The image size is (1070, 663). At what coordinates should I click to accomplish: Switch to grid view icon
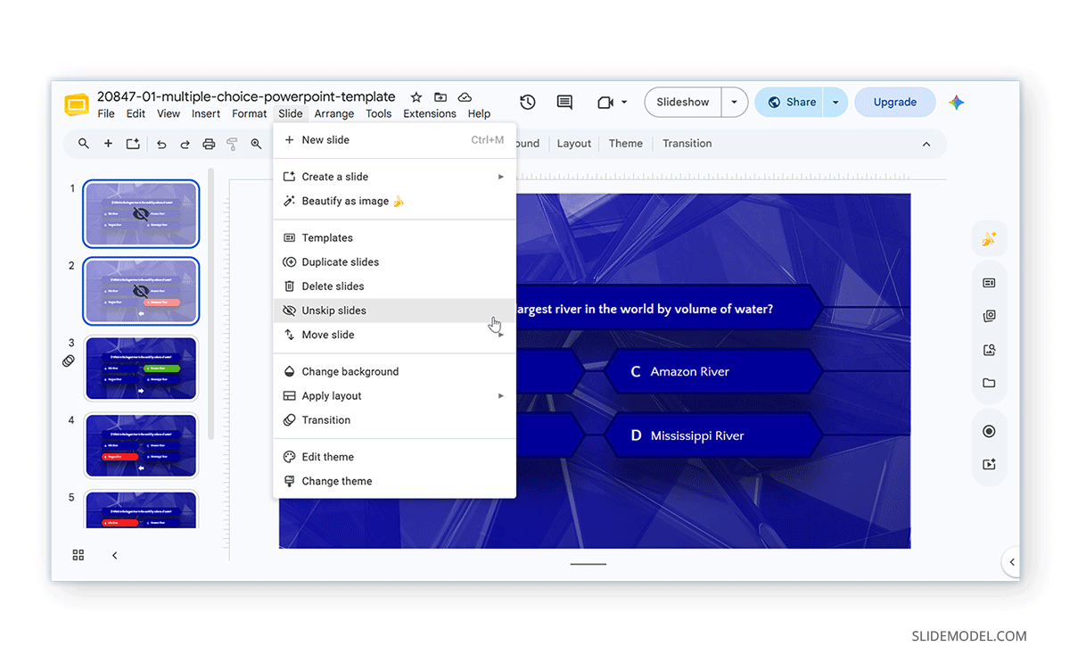point(78,555)
